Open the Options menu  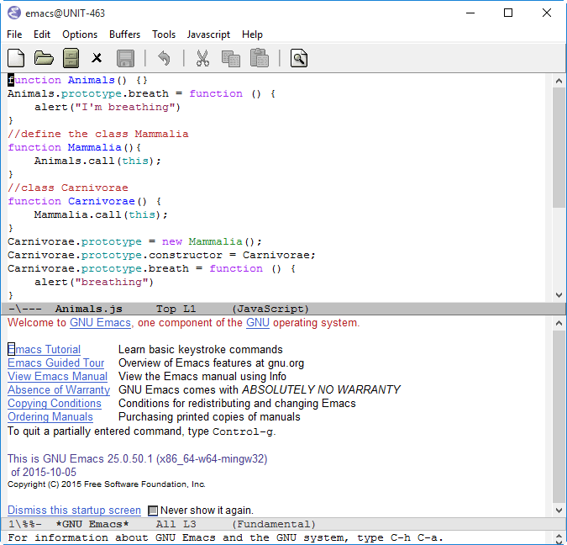point(80,34)
